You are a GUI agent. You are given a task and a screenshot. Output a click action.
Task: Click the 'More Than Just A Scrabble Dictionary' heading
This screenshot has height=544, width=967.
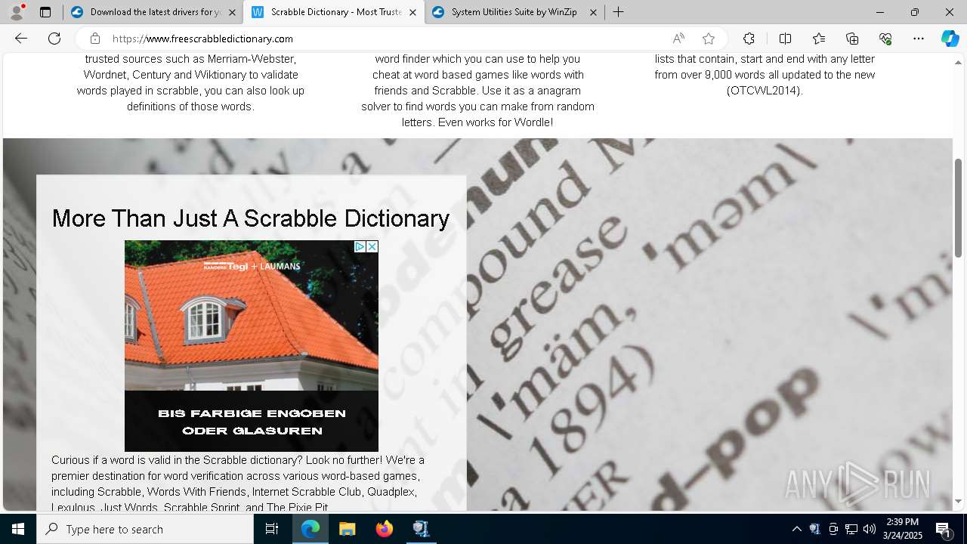pos(251,218)
